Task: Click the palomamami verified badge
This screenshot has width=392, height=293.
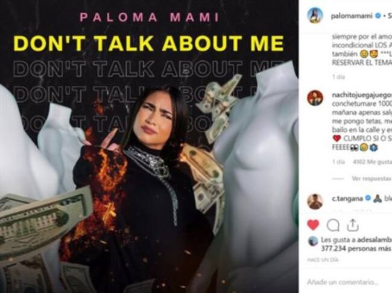Action: click(378, 16)
